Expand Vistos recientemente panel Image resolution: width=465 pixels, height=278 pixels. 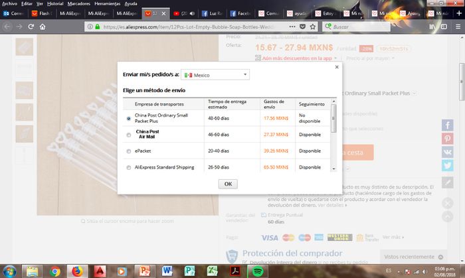[413, 257]
